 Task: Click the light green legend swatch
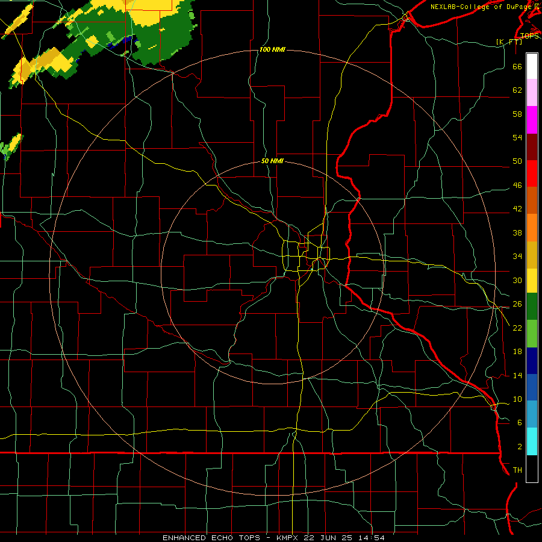(x=532, y=334)
